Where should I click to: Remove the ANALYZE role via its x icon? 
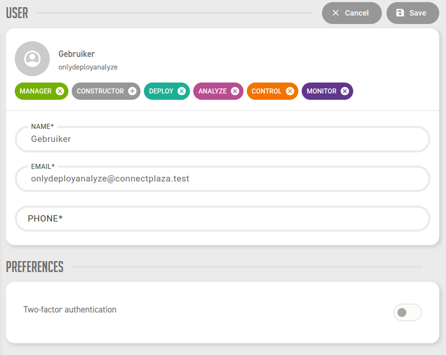(235, 91)
